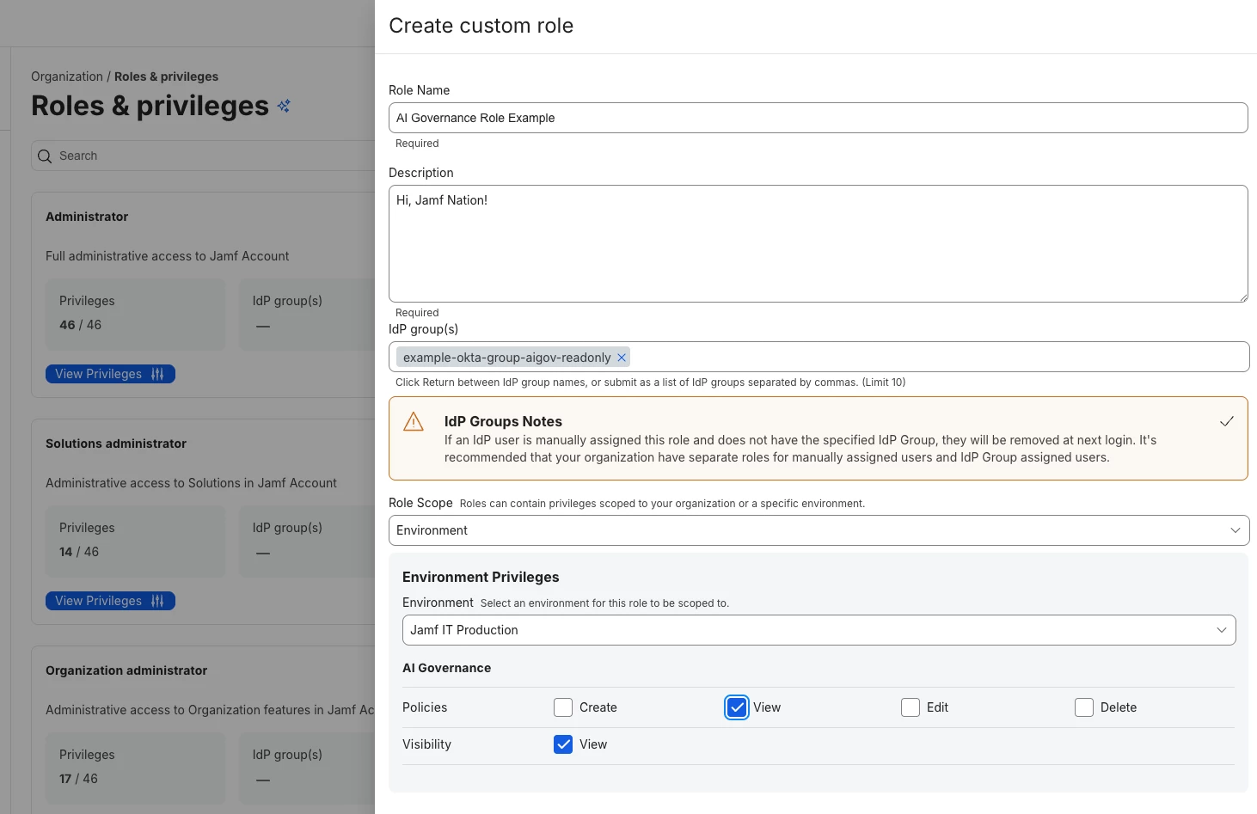Screen dimensions: 1257x814
Task: Open the Role Scope Environment dropdown
Action: coord(819,530)
